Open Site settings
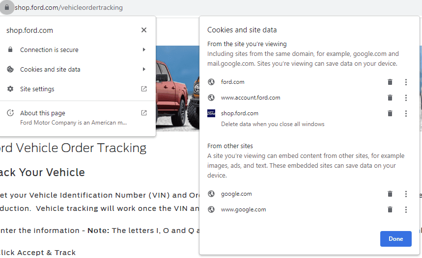The image size is (422, 258). [x=78, y=89]
